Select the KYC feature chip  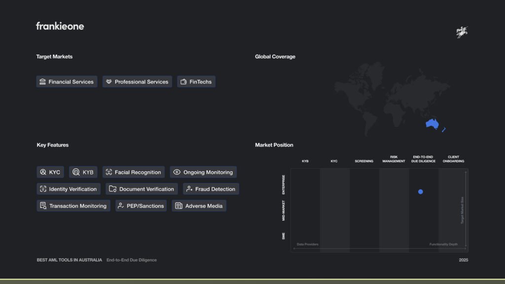point(50,172)
